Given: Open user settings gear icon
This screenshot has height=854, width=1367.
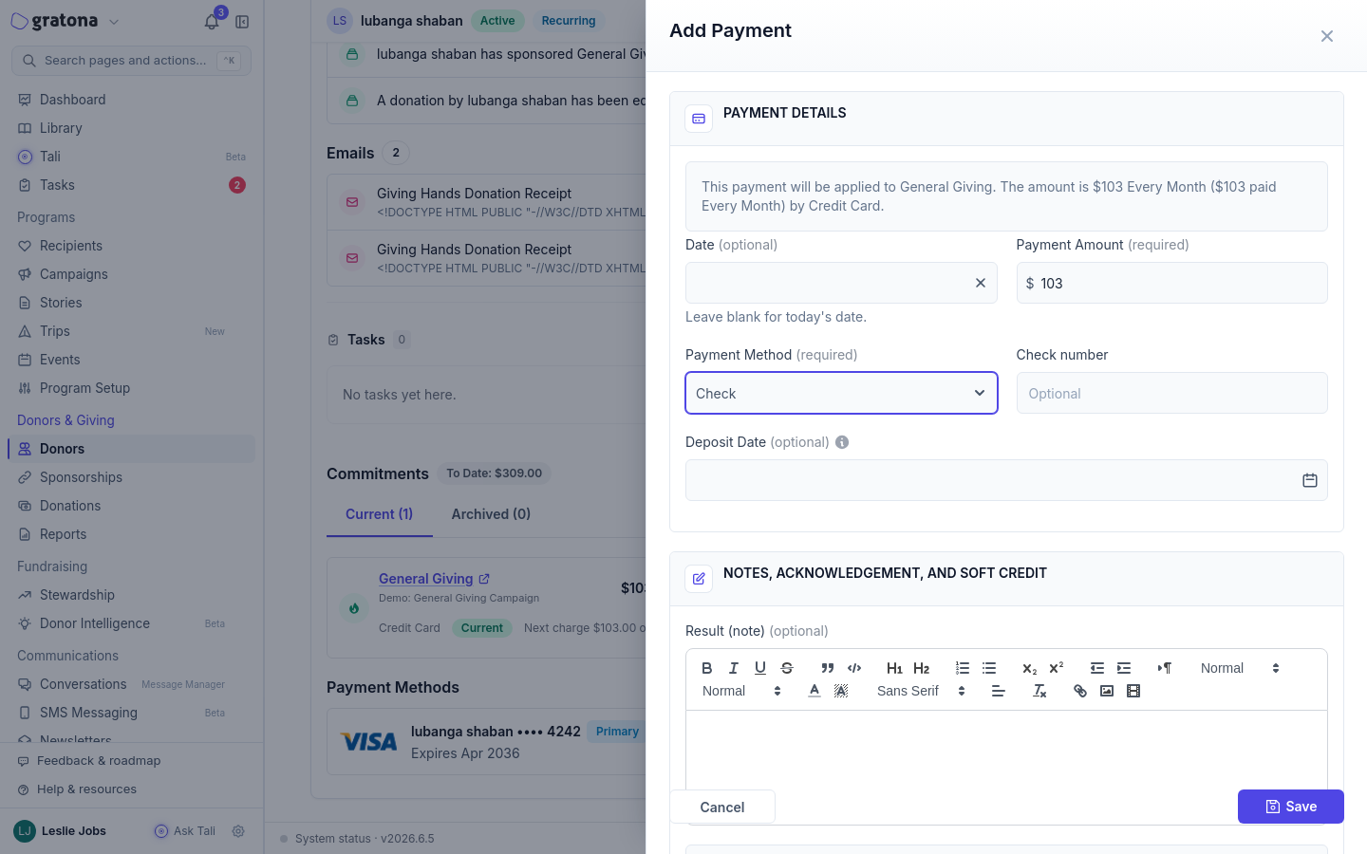Looking at the screenshot, I should click(x=238, y=831).
